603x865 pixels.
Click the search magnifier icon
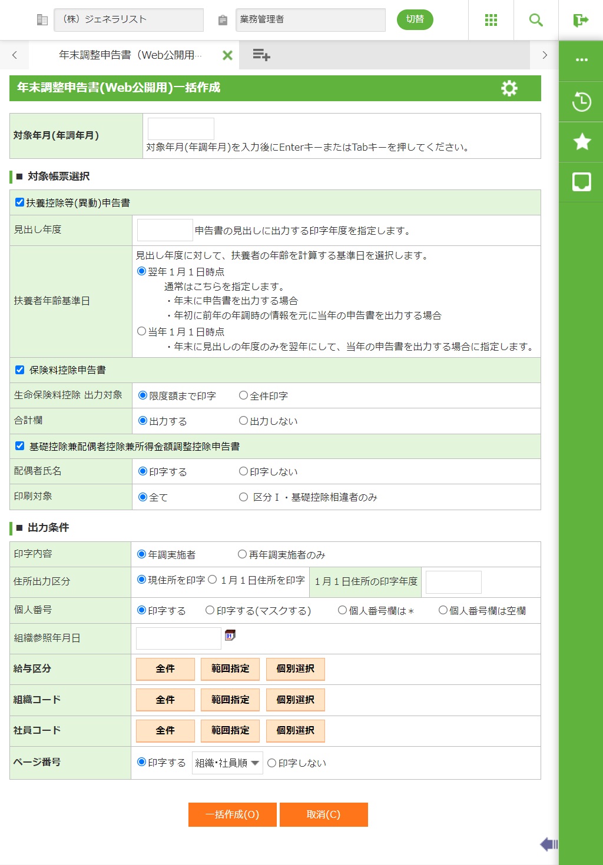tap(535, 20)
